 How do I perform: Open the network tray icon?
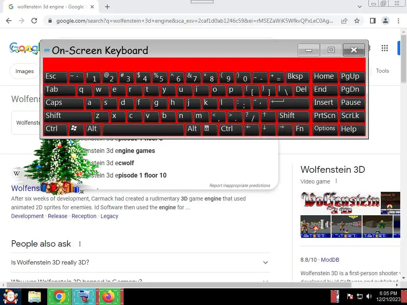pos(360,296)
